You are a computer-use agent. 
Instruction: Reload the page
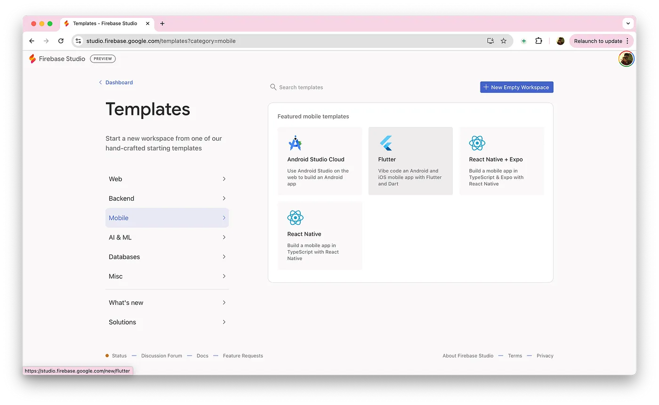tap(61, 41)
